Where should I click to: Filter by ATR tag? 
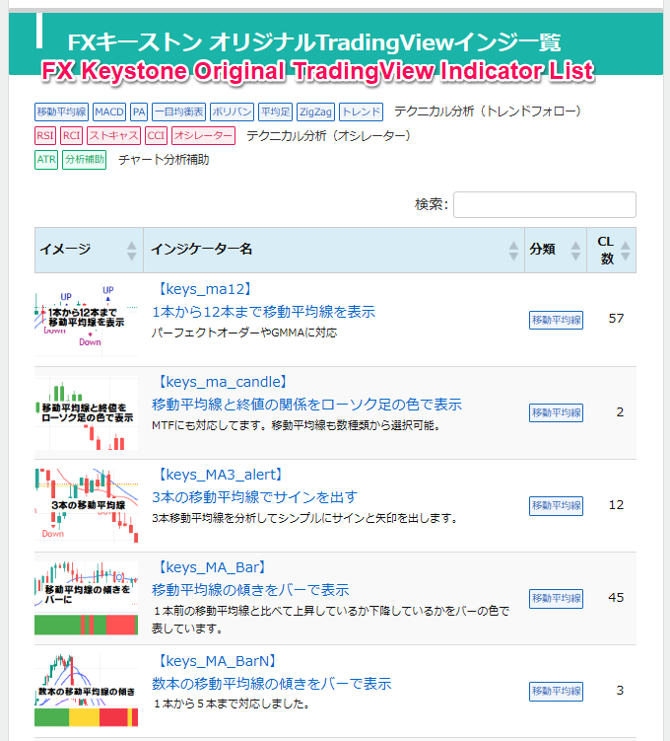click(x=46, y=160)
